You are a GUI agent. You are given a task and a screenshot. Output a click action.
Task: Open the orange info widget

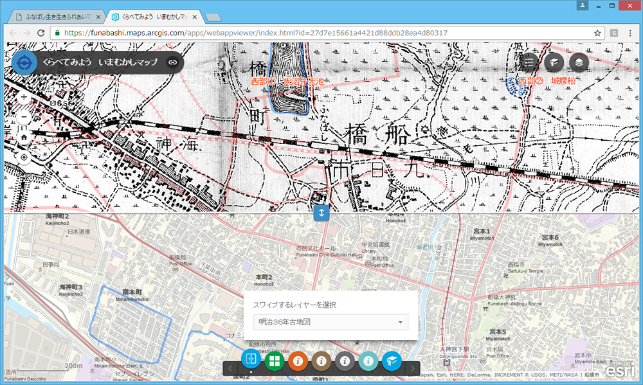point(298,361)
